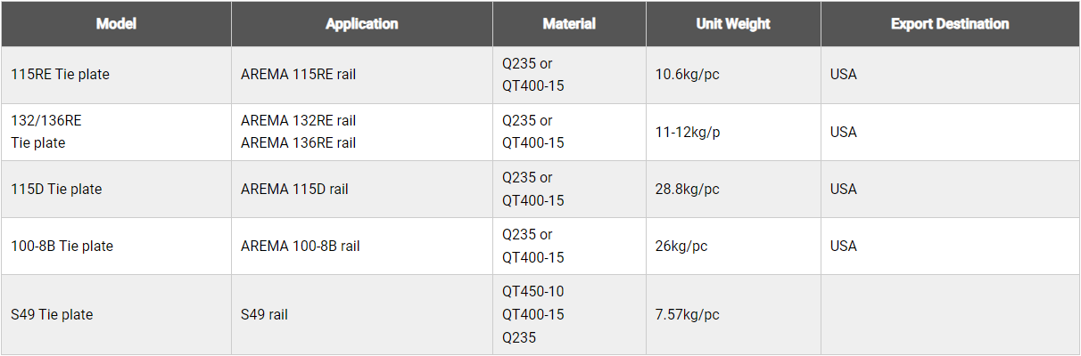This screenshot has height=356, width=1081.
Task: Select the 115D Tie plate cell
Action: [x=116, y=189]
